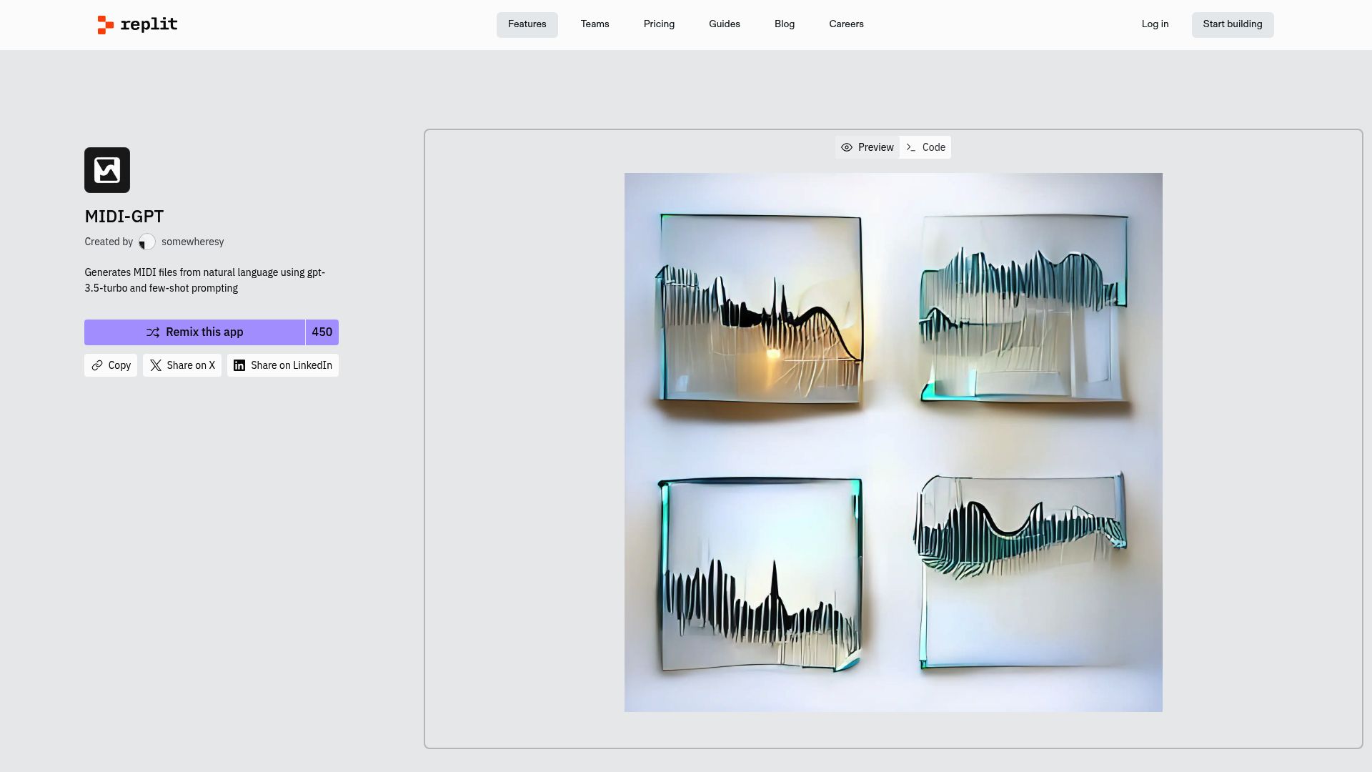
Task: Click the MIDI-GPT app icon
Action: click(x=106, y=169)
